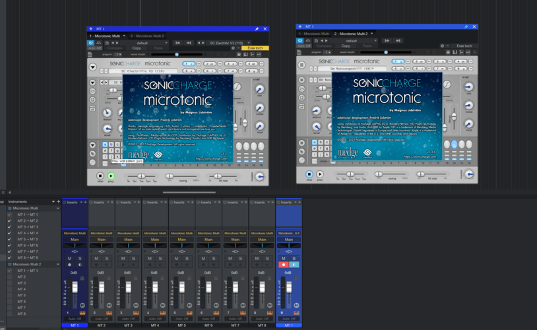Select drum channel 5 button in left Microtonic
537x330 pixels.
pos(189,71)
